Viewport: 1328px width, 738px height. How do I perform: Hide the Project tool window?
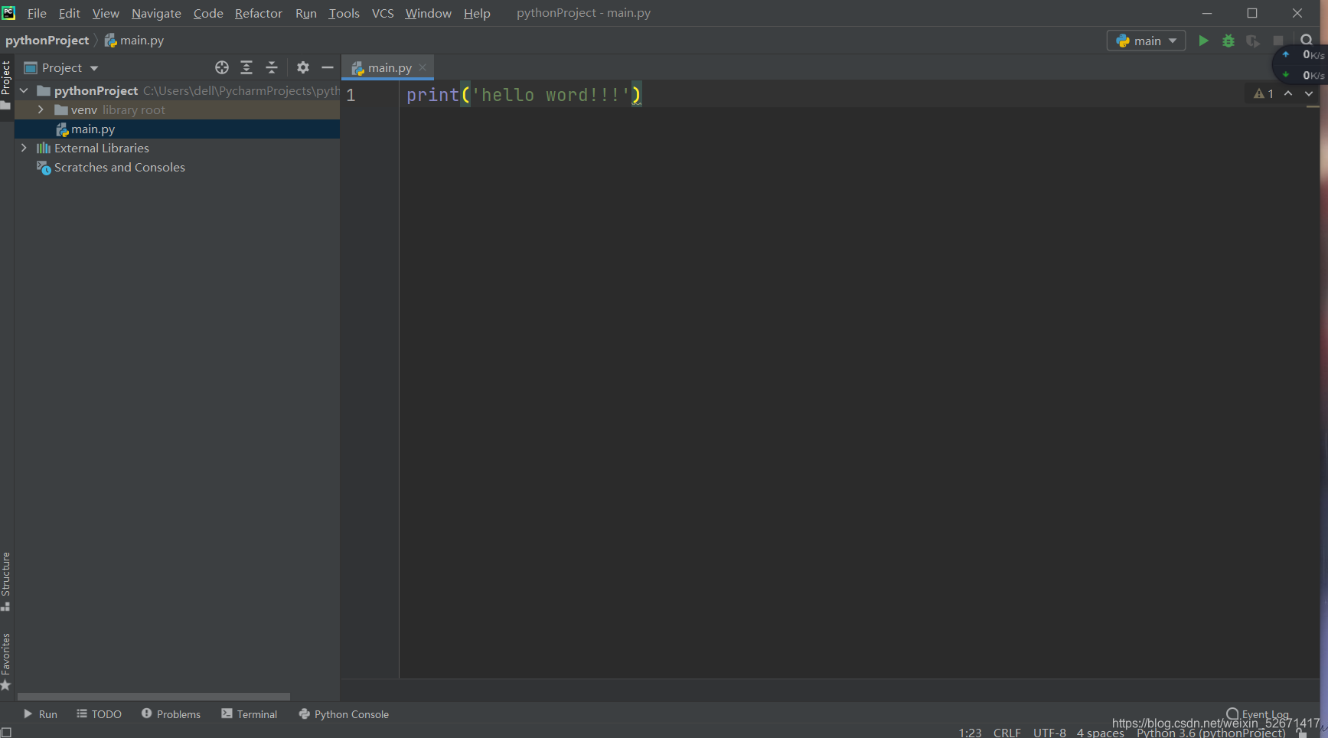(328, 67)
